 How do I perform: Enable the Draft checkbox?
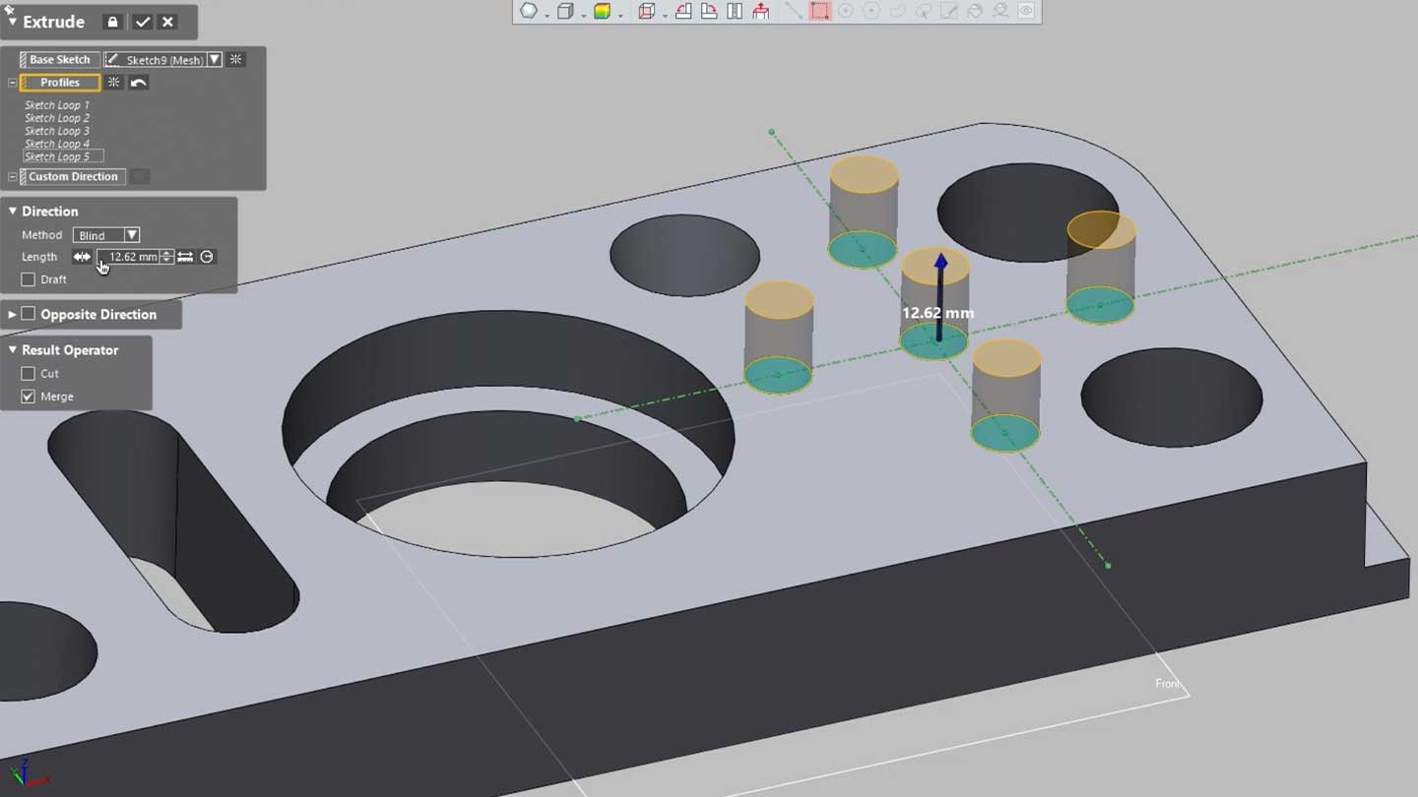point(28,279)
